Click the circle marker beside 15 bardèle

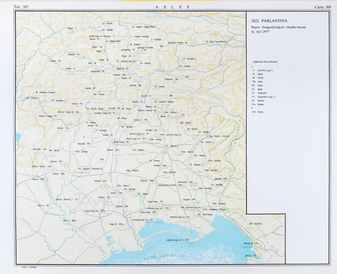[x=195, y=59]
